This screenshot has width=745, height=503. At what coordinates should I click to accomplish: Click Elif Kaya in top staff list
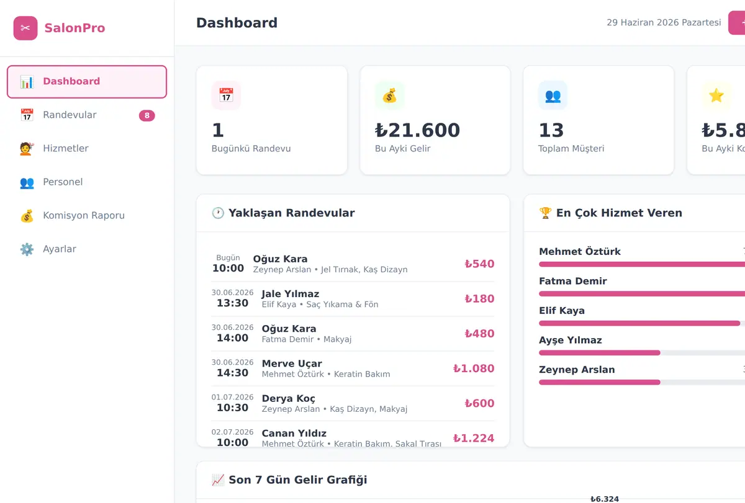(562, 311)
